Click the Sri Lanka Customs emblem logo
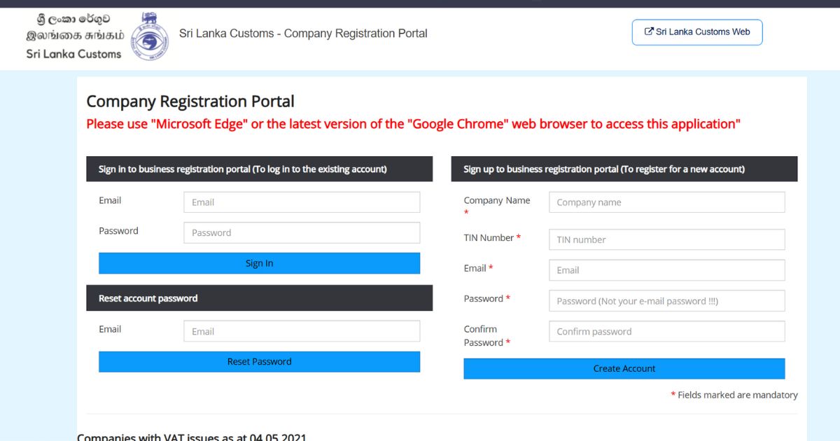Image resolution: width=840 pixels, height=441 pixels. (150, 36)
